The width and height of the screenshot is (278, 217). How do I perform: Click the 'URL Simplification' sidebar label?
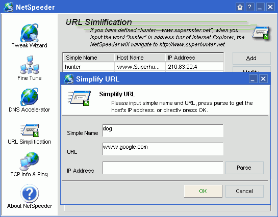click(x=30, y=142)
